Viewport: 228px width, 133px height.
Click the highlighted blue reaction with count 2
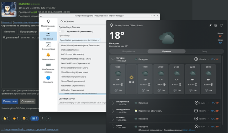tap(35, 118)
